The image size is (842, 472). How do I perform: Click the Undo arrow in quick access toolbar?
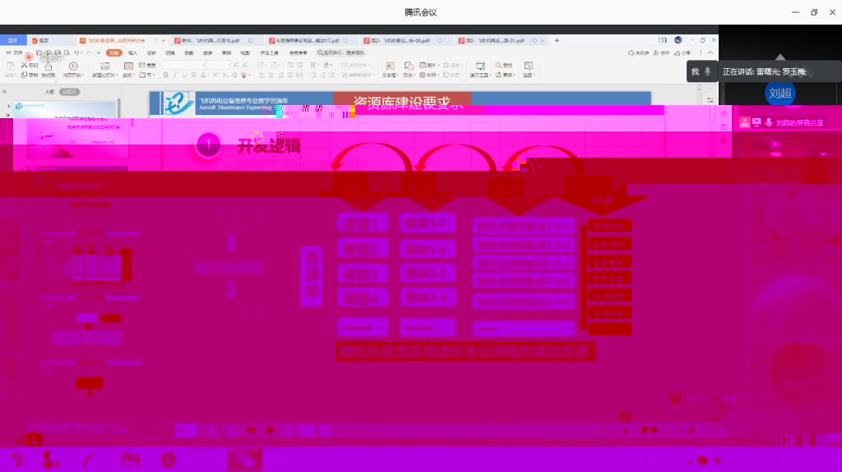pyautogui.click(x=76, y=53)
